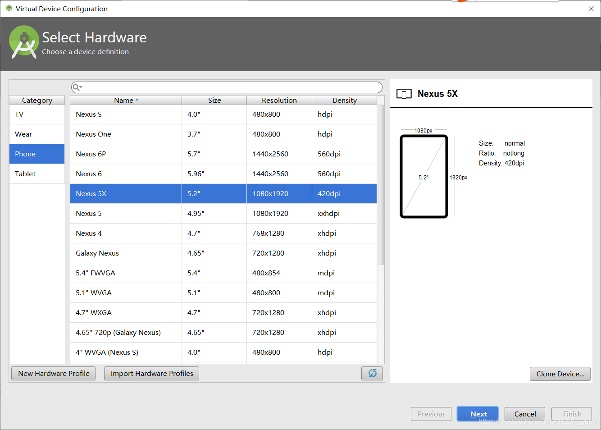Image resolution: width=601 pixels, height=430 pixels.
Task: Click the Finish button
Action: tap(572, 414)
